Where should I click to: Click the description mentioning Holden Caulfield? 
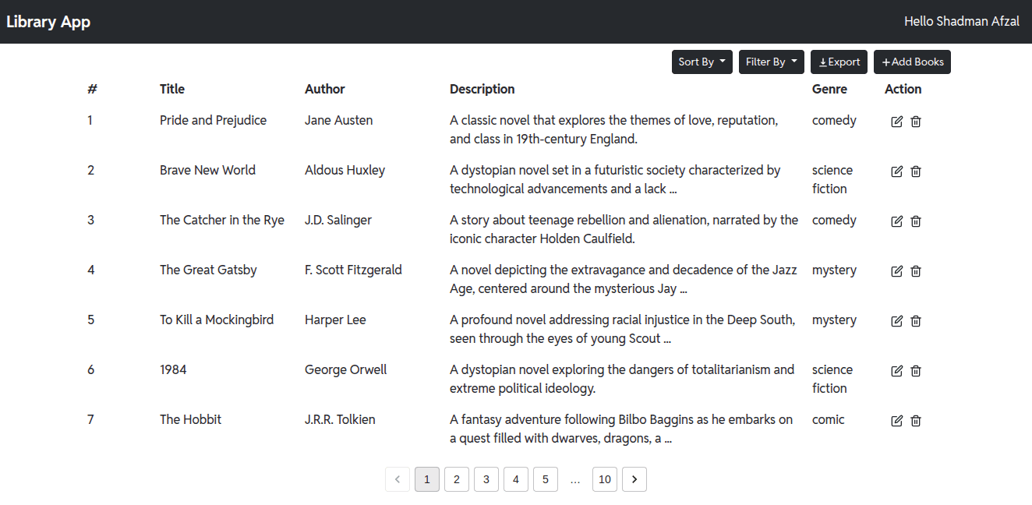coord(624,229)
